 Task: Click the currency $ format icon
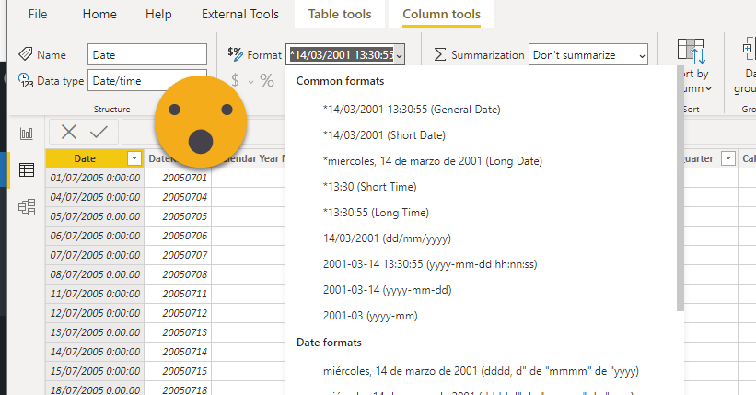coord(235,81)
